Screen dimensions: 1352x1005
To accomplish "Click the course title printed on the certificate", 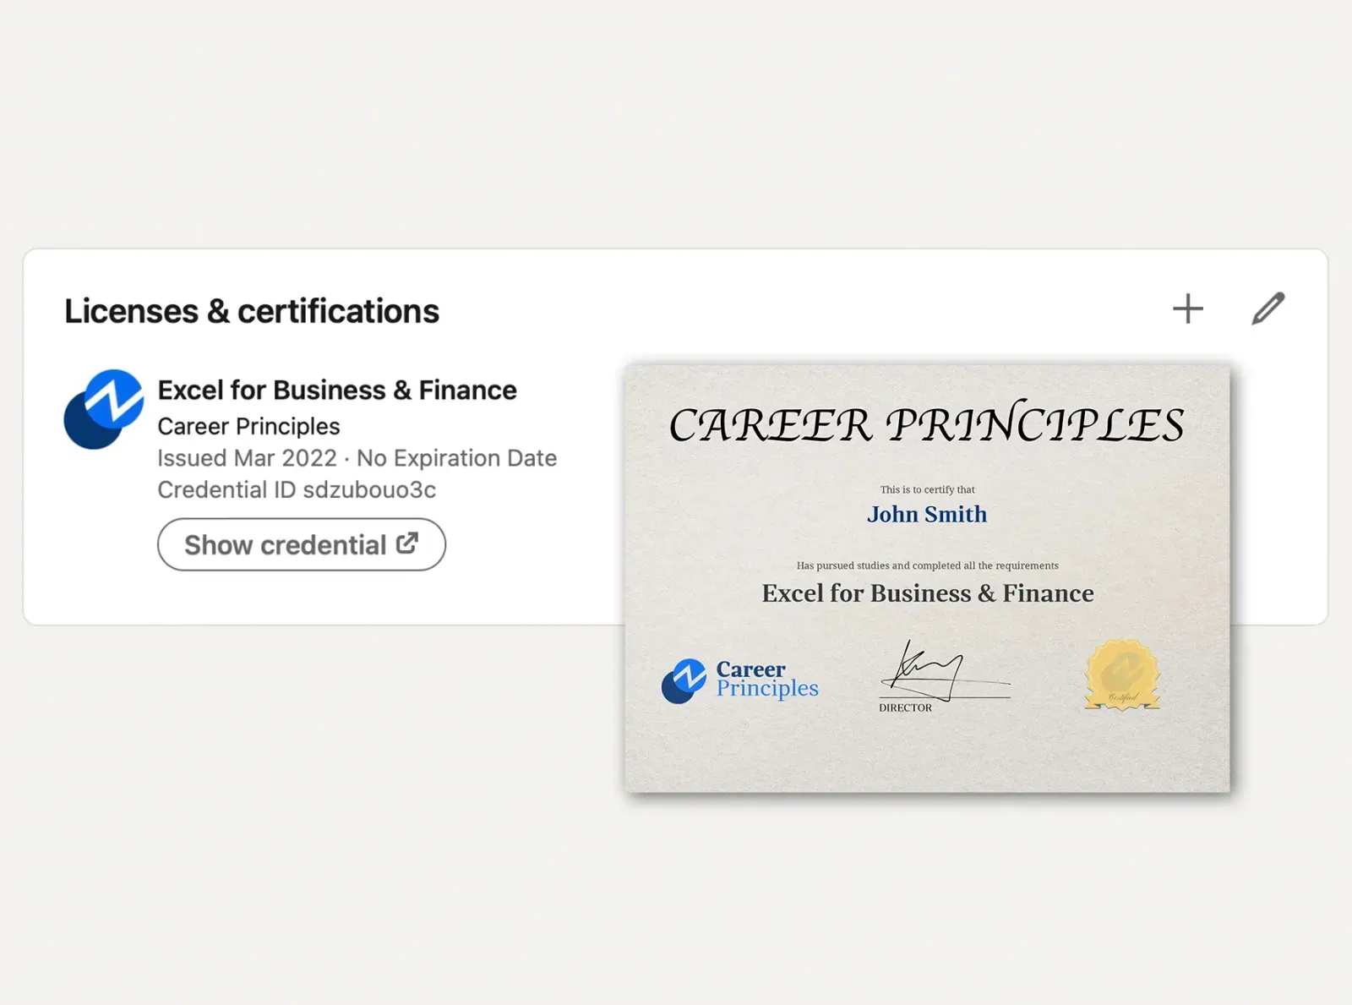I will pos(928,593).
